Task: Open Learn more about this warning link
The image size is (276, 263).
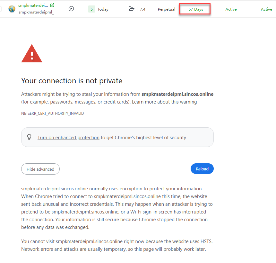Action: pyautogui.click(x=164, y=102)
